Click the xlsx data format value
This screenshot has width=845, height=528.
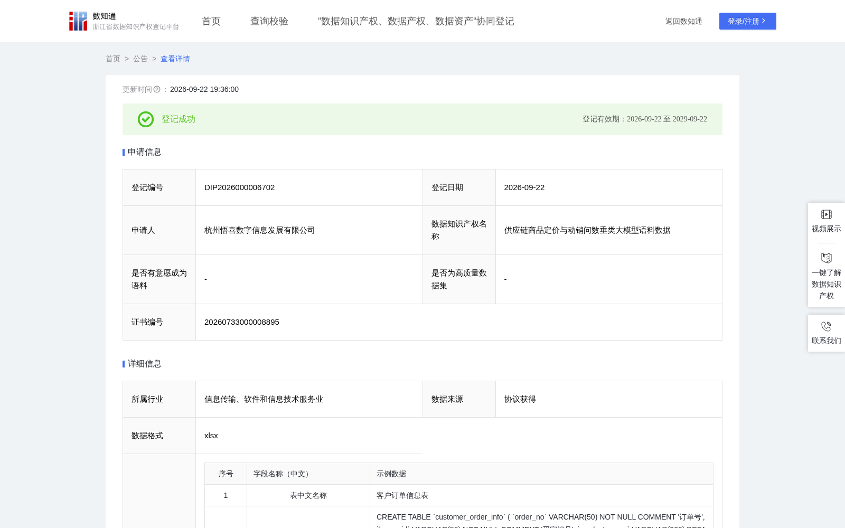[x=211, y=436]
